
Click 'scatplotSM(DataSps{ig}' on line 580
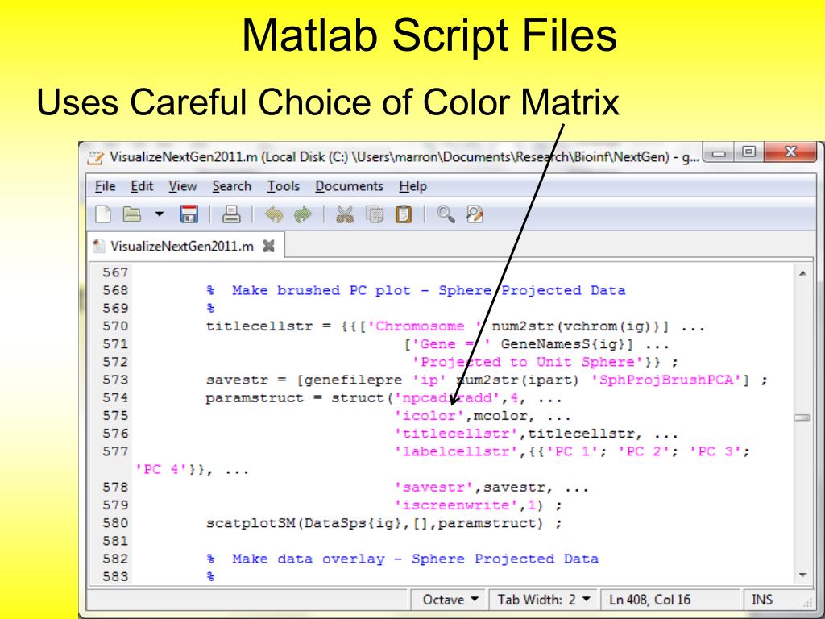pyautogui.click(x=304, y=523)
